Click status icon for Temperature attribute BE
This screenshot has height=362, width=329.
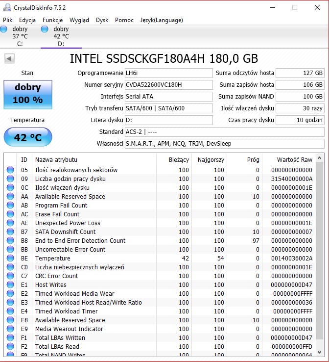tap(10, 258)
